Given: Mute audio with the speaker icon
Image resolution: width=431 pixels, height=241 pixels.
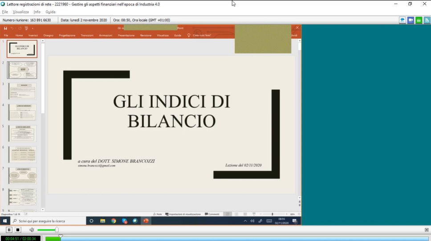Looking at the screenshot, I should pos(32,230).
